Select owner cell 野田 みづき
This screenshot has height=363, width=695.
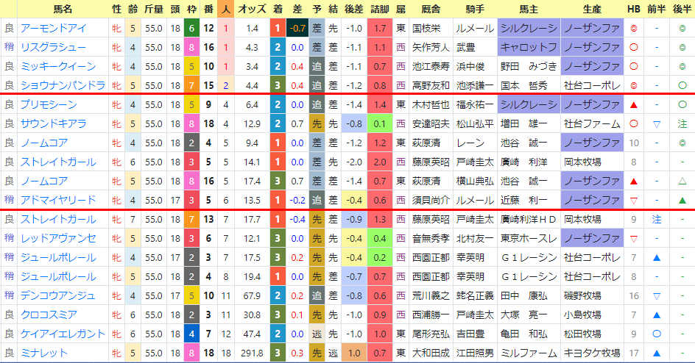click(x=529, y=66)
